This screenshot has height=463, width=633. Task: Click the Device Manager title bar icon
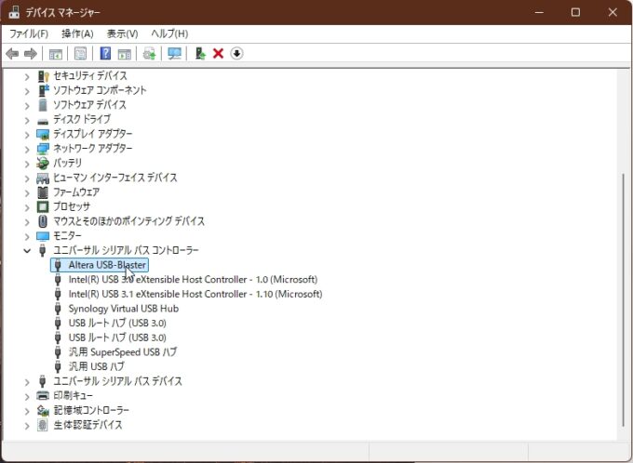coord(14,12)
